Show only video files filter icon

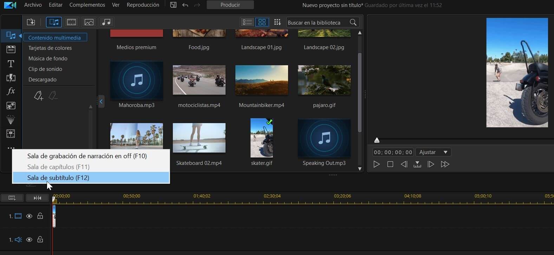tap(72, 22)
